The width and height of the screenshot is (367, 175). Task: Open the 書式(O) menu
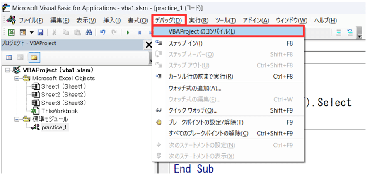tap(138, 20)
